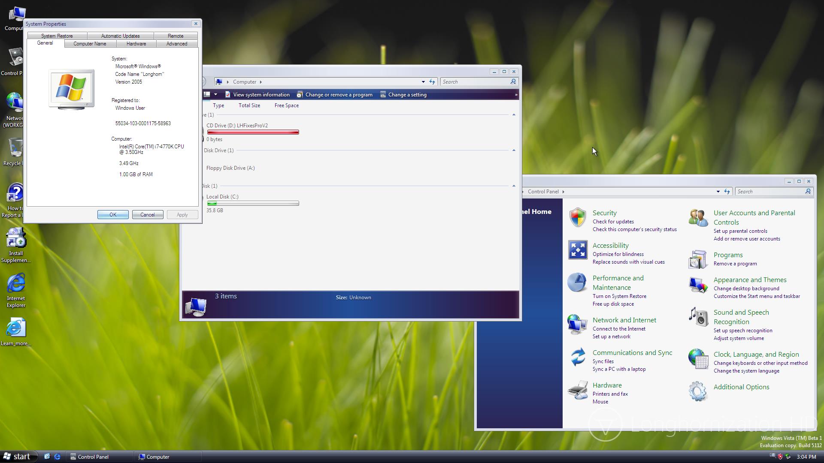Expand the Control Panel address dropdown
Screen dimensions: 824x463
[x=718, y=192]
